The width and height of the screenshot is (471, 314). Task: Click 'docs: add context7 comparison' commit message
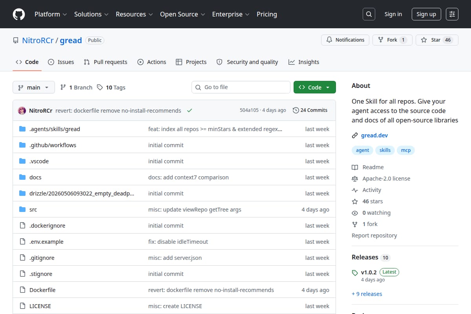point(188,177)
